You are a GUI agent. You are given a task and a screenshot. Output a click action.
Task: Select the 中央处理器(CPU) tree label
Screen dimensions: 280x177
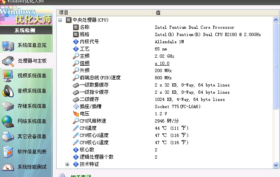coord(90,20)
